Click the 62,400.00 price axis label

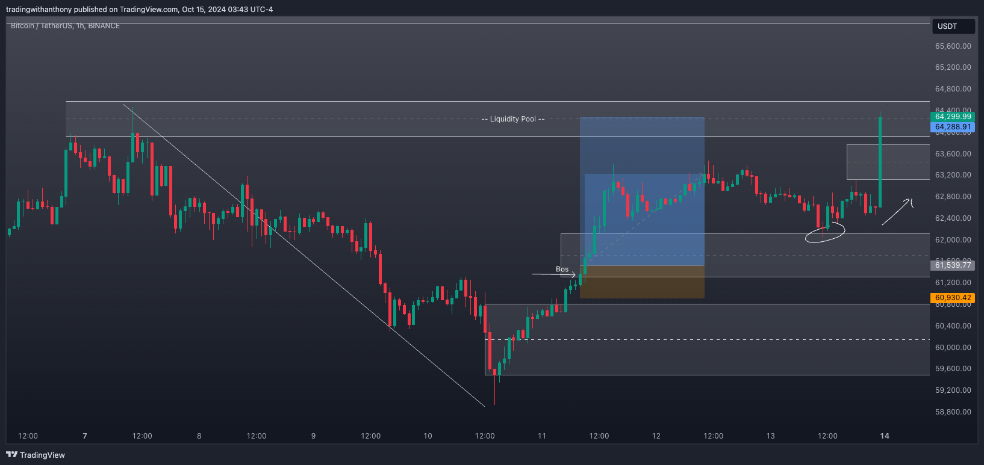(x=953, y=218)
